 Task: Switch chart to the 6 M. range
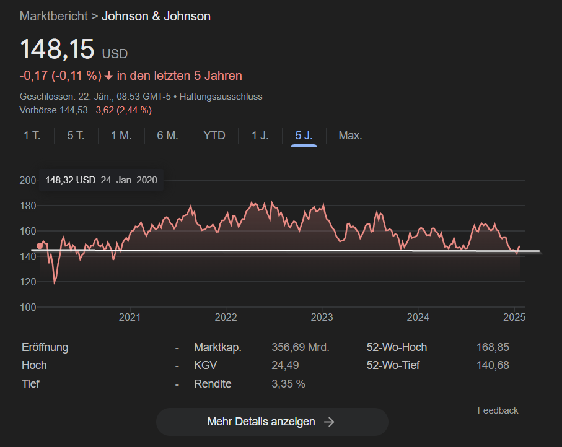167,136
